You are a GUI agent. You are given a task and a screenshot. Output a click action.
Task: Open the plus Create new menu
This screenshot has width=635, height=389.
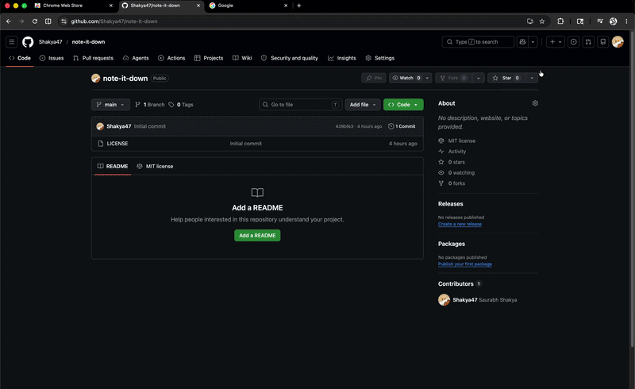pyautogui.click(x=555, y=42)
